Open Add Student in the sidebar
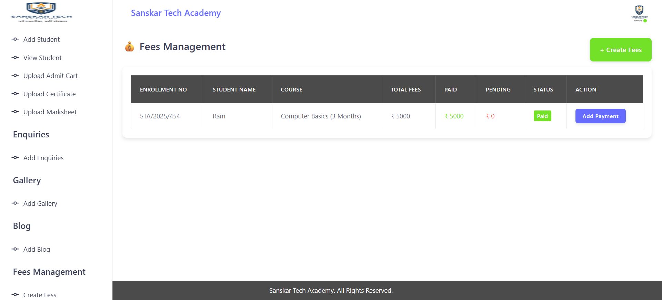662x300 pixels. click(x=41, y=39)
